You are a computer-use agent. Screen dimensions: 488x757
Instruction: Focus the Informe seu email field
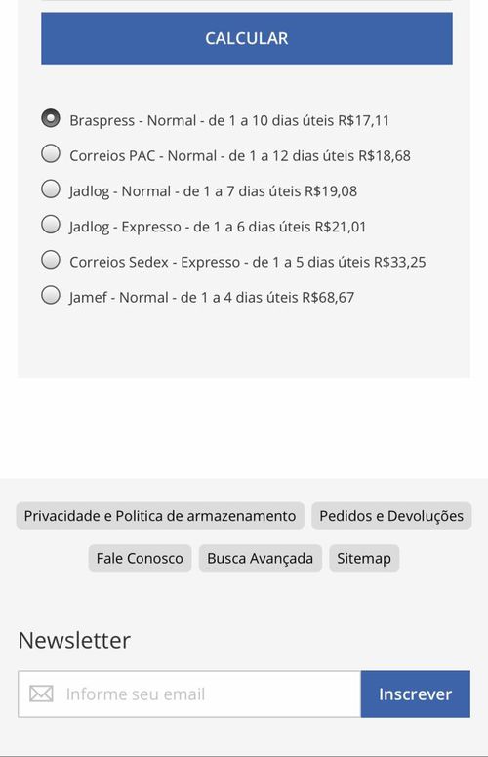189,694
